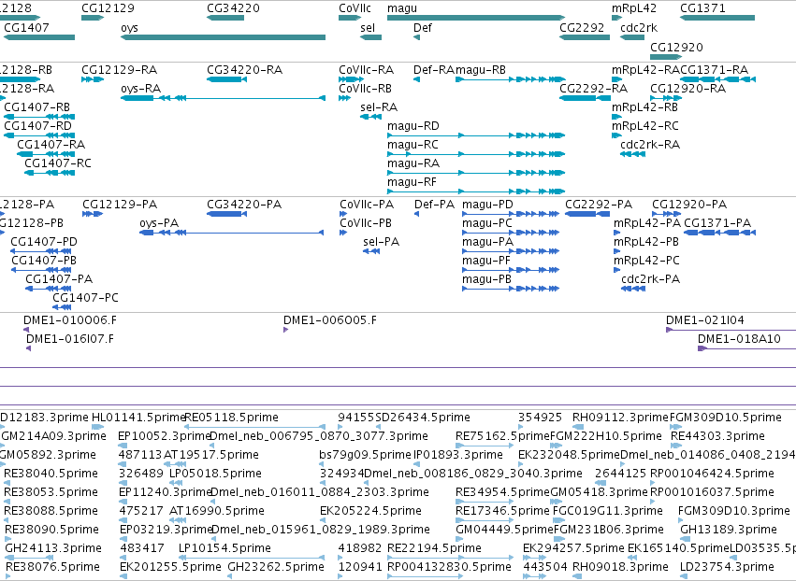Viewport: 796px width, 581px height.
Task: Select the magu-PF protein label
Action: click(486, 261)
